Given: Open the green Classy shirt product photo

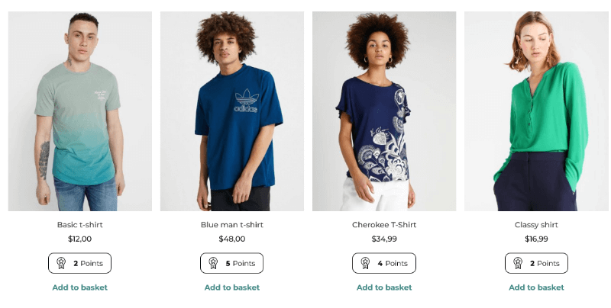Looking at the screenshot, I should point(536,111).
